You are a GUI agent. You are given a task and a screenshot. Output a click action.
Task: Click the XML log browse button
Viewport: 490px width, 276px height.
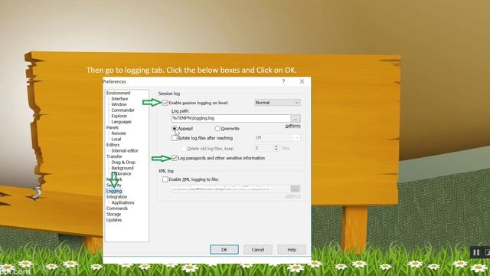[x=295, y=189]
